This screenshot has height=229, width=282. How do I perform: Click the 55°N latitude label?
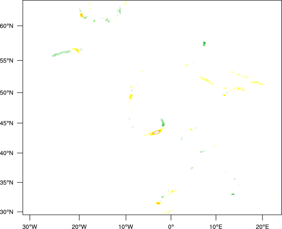(7, 61)
